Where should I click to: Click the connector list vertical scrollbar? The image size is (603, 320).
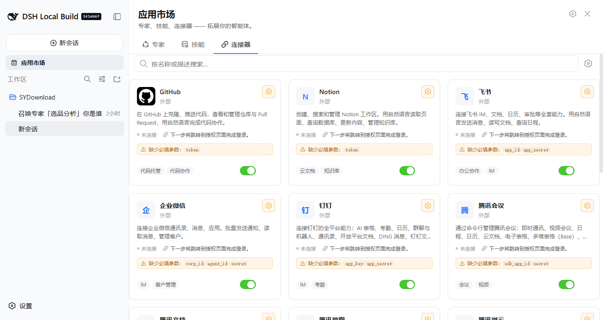tap(601, 113)
